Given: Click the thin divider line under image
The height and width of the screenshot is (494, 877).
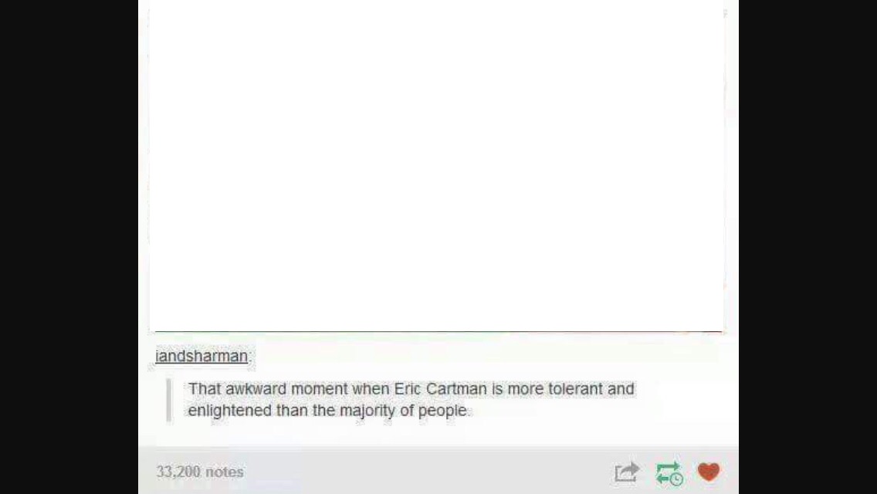Looking at the screenshot, I should [x=438, y=332].
